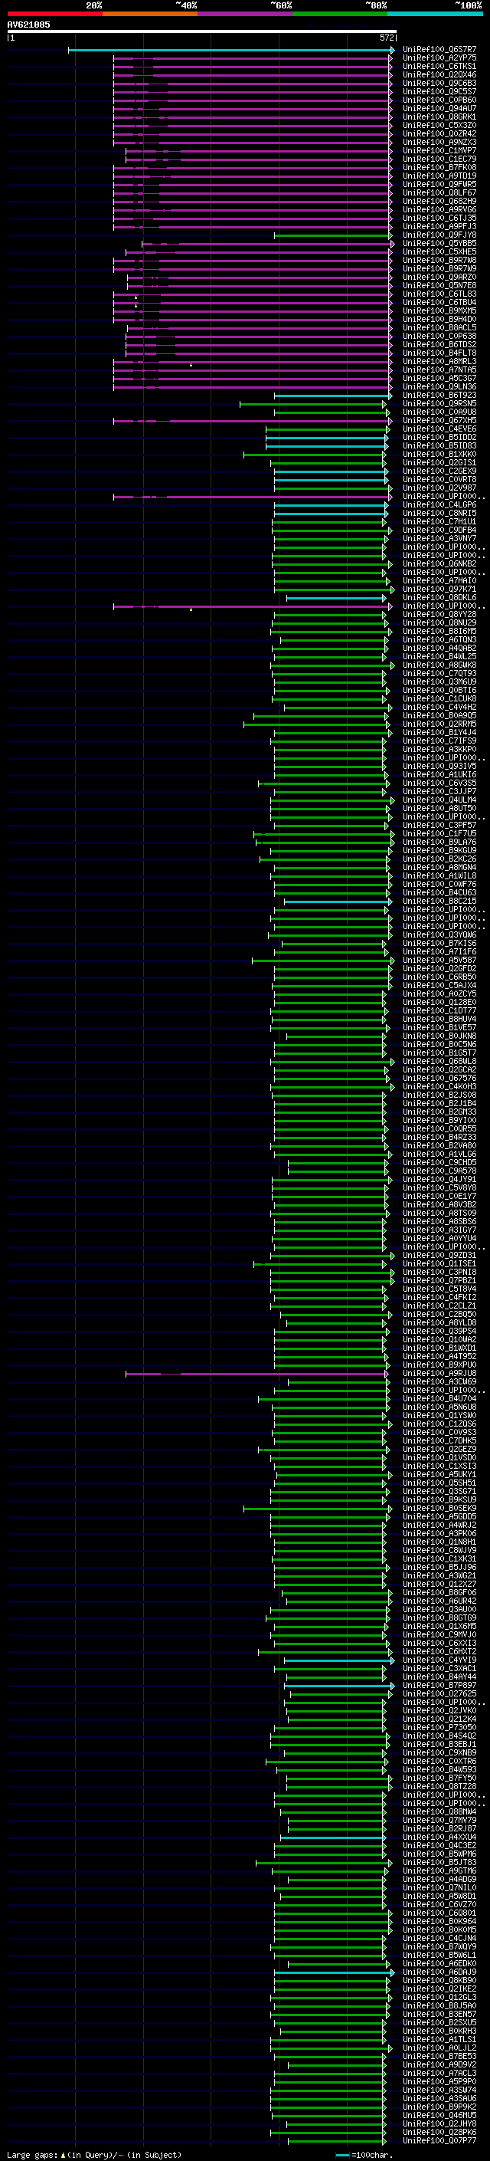Open hit UniRef100_C4V4H2
490x2161 pixels.
pos(439,708)
